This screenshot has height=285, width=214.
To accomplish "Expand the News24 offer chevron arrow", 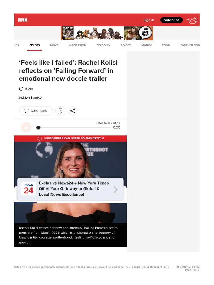I will [116, 190].
